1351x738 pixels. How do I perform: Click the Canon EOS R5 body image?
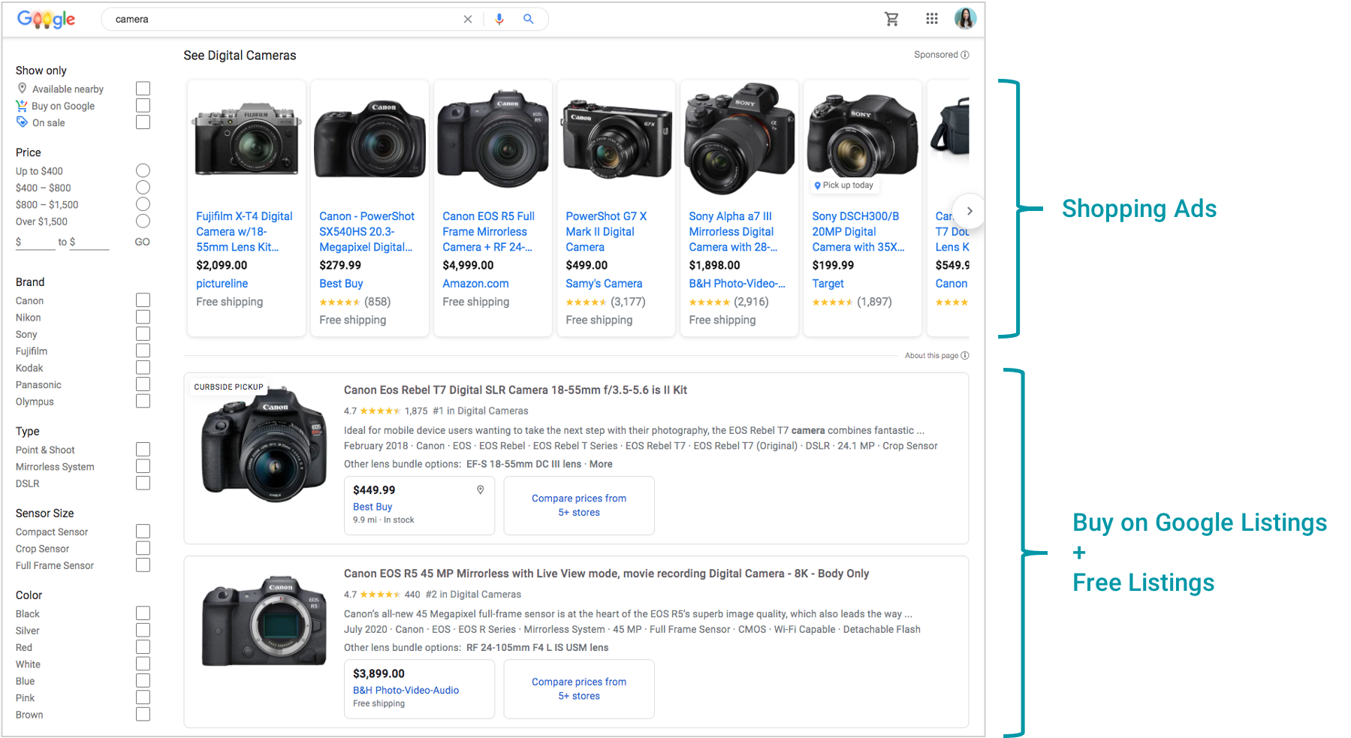pos(264,621)
